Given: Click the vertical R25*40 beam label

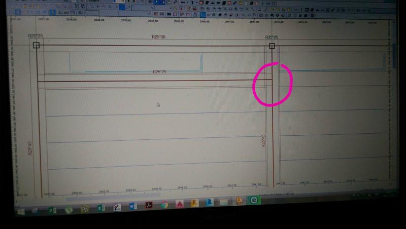Looking at the screenshot, I should [30, 148].
